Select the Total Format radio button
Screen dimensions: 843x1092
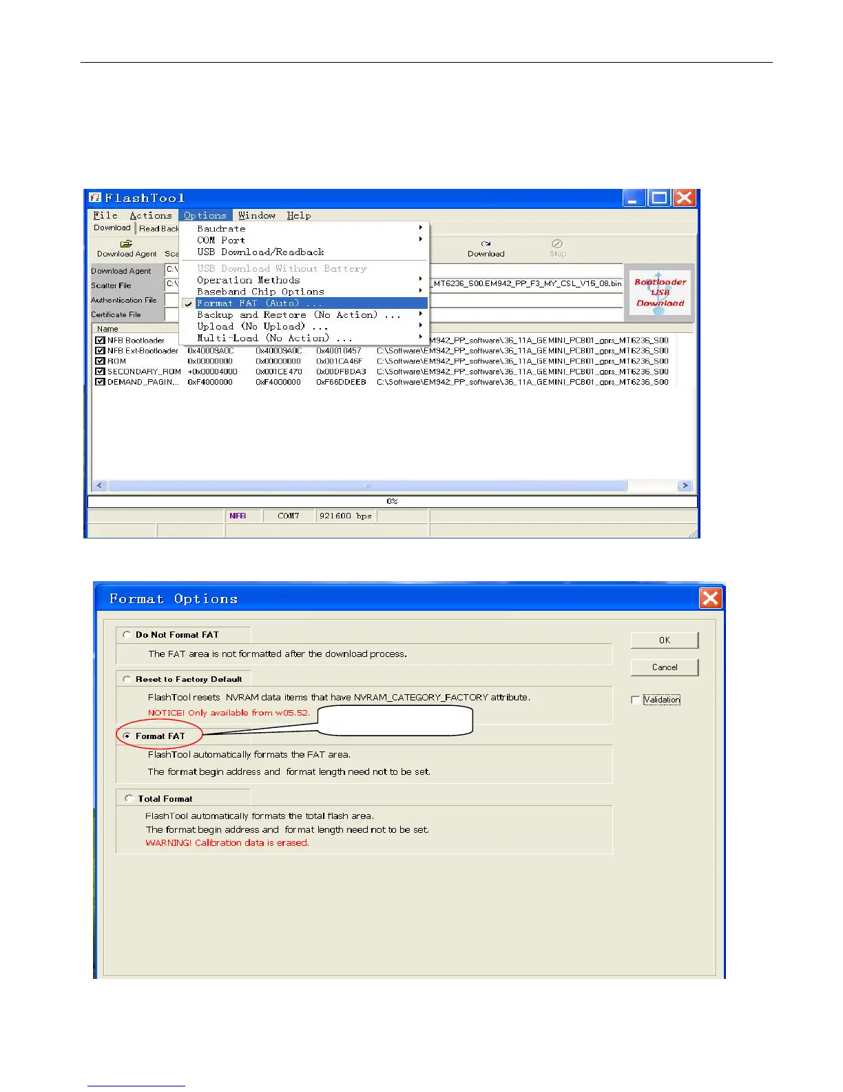(x=129, y=798)
